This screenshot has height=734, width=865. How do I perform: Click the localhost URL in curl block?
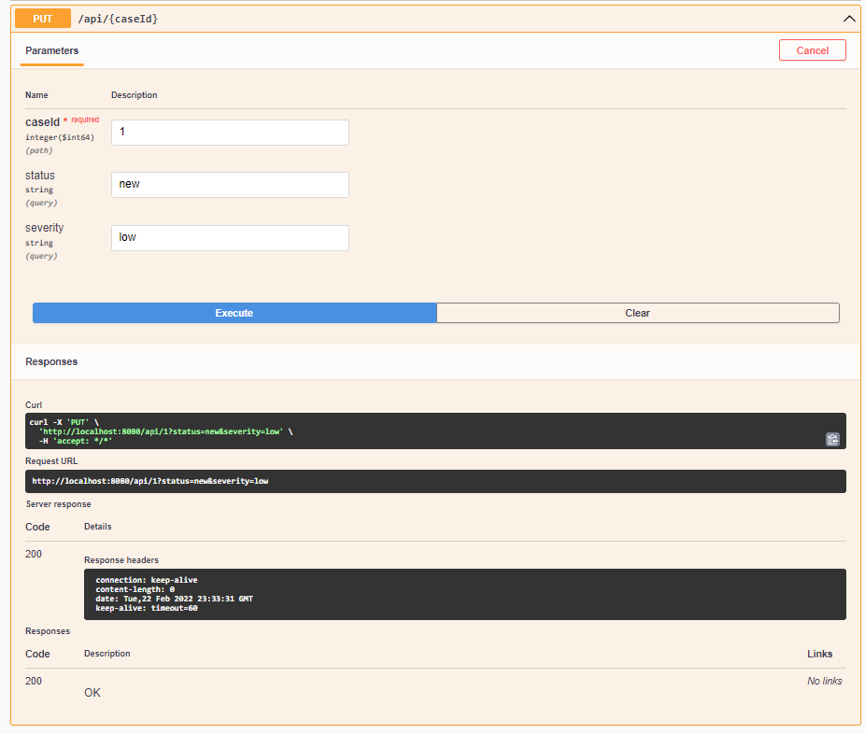tap(161, 431)
